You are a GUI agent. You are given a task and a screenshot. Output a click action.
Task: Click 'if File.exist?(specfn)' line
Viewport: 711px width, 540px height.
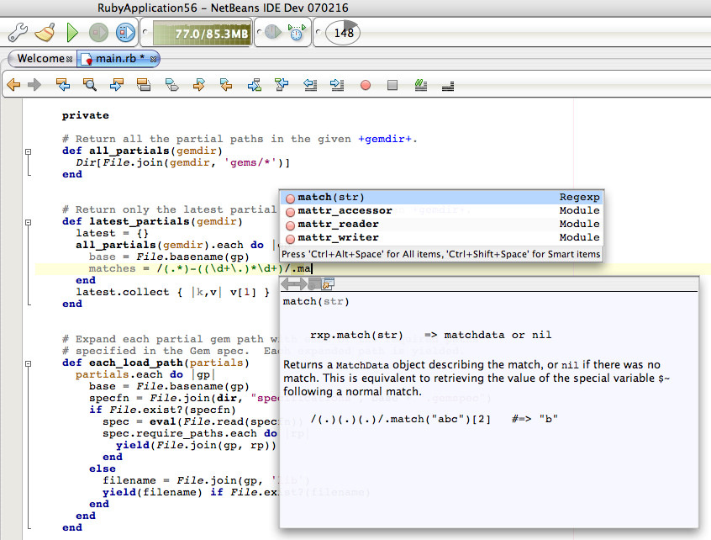click(162, 410)
